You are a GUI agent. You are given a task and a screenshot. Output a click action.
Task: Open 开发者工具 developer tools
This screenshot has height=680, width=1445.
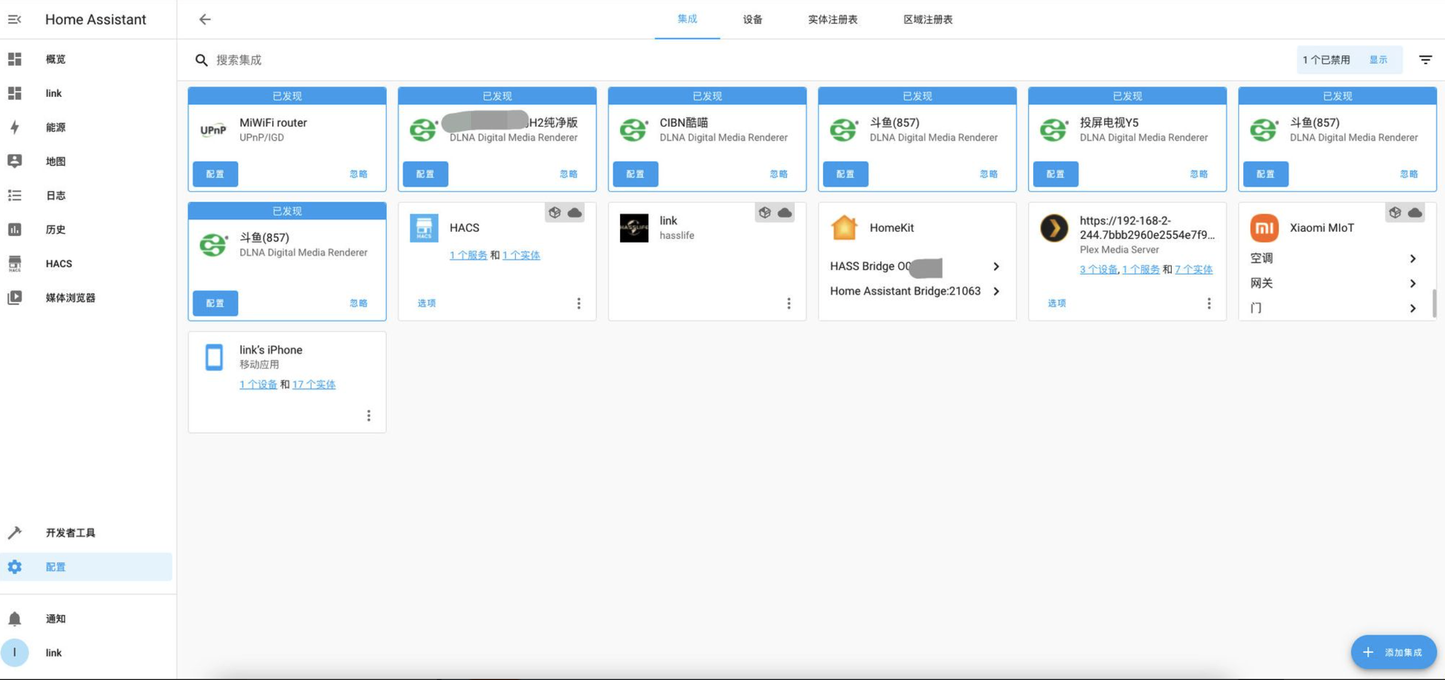pos(87,533)
